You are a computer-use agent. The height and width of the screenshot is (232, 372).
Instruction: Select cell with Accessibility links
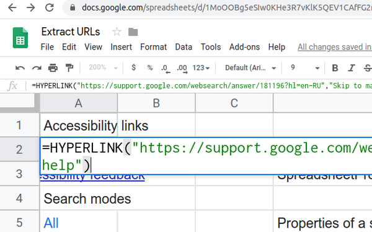click(x=79, y=125)
